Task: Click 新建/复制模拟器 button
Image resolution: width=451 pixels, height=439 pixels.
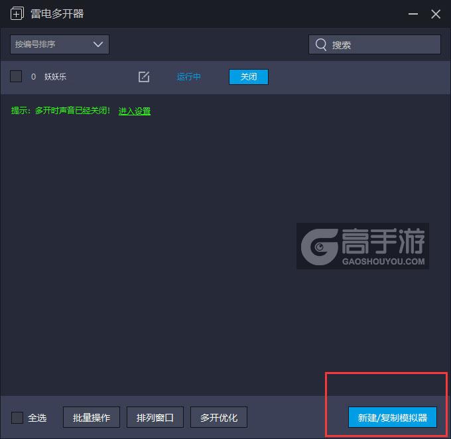Action: [393, 417]
